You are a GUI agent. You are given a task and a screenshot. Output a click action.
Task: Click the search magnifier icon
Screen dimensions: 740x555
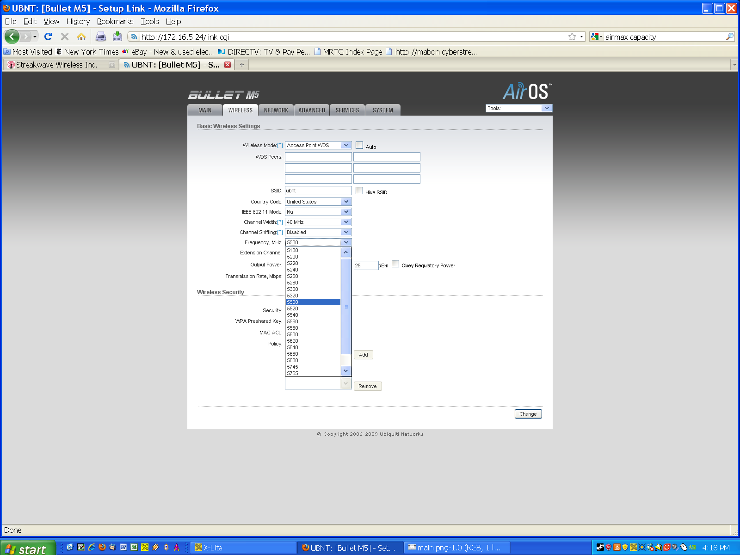pos(730,37)
